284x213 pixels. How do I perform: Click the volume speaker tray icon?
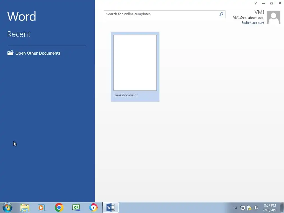tap(256, 208)
